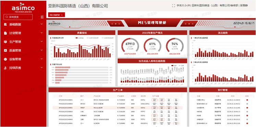Screen dimensions: 256x127
Task: Click the 菜单搜索 search field
Action: coord(18,17)
